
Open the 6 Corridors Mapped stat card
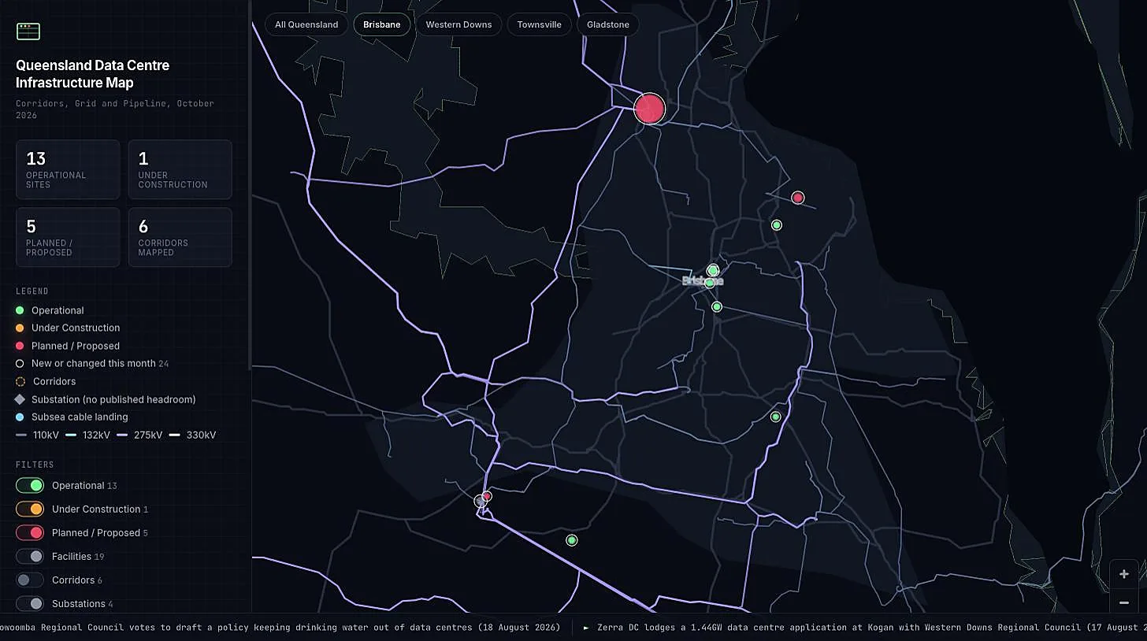(x=180, y=237)
